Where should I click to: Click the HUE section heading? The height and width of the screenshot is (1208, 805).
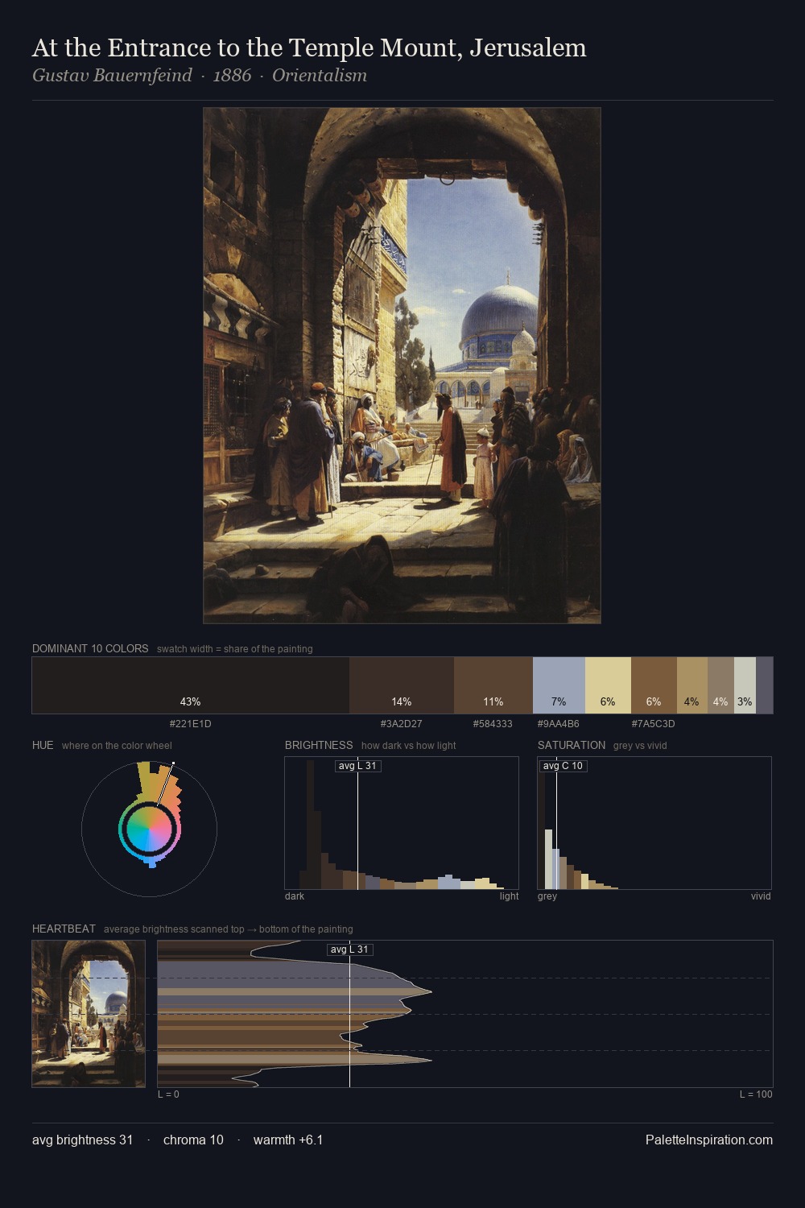(x=43, y=745)
